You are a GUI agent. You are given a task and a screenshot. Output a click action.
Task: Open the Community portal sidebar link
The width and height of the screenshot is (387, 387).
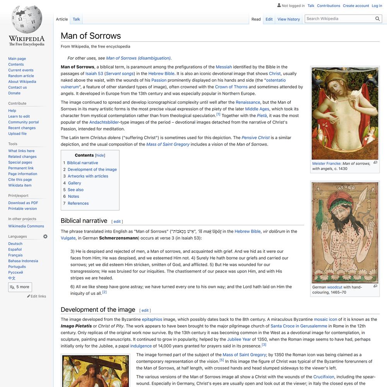[x=24, y=122]
